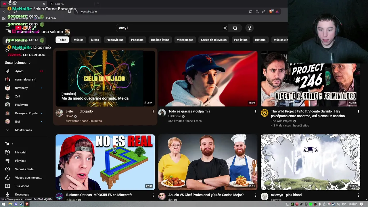Open options for axiewya pink blood
368x207 pixels.
coord(358,195)
